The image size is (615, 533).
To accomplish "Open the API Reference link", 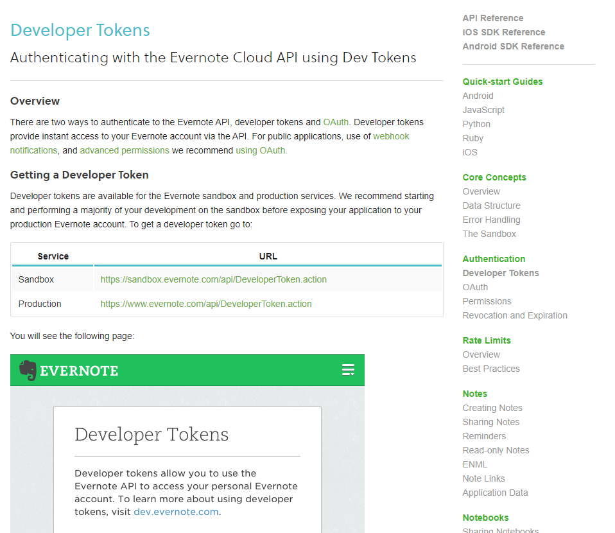I will click(x=492, y=18).
